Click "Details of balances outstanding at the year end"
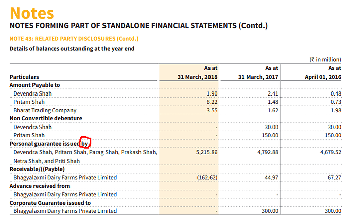Screen dimensions: 350x221 (x=72, y=49)
